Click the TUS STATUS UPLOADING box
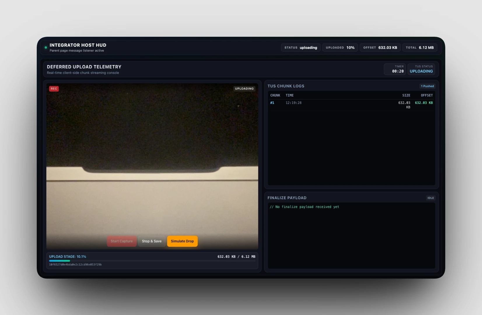 pyautogui.click(x=421, y=69)
